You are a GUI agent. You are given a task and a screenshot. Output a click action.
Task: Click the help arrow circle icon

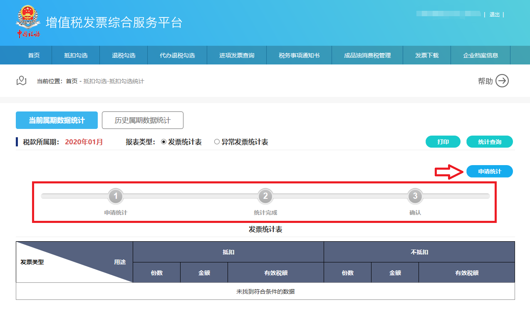tap(502, 81)
